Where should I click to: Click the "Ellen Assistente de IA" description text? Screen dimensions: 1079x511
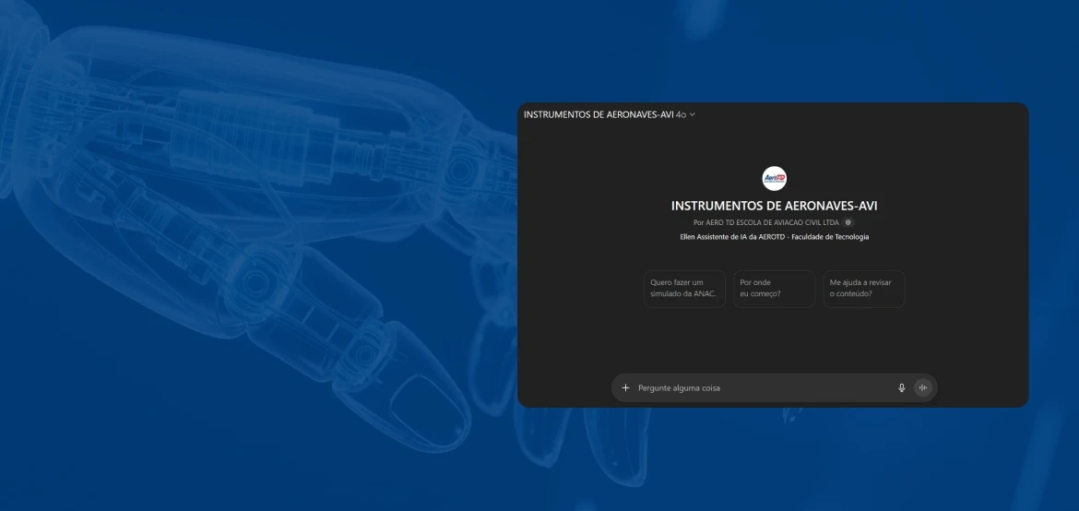point(774,237)
